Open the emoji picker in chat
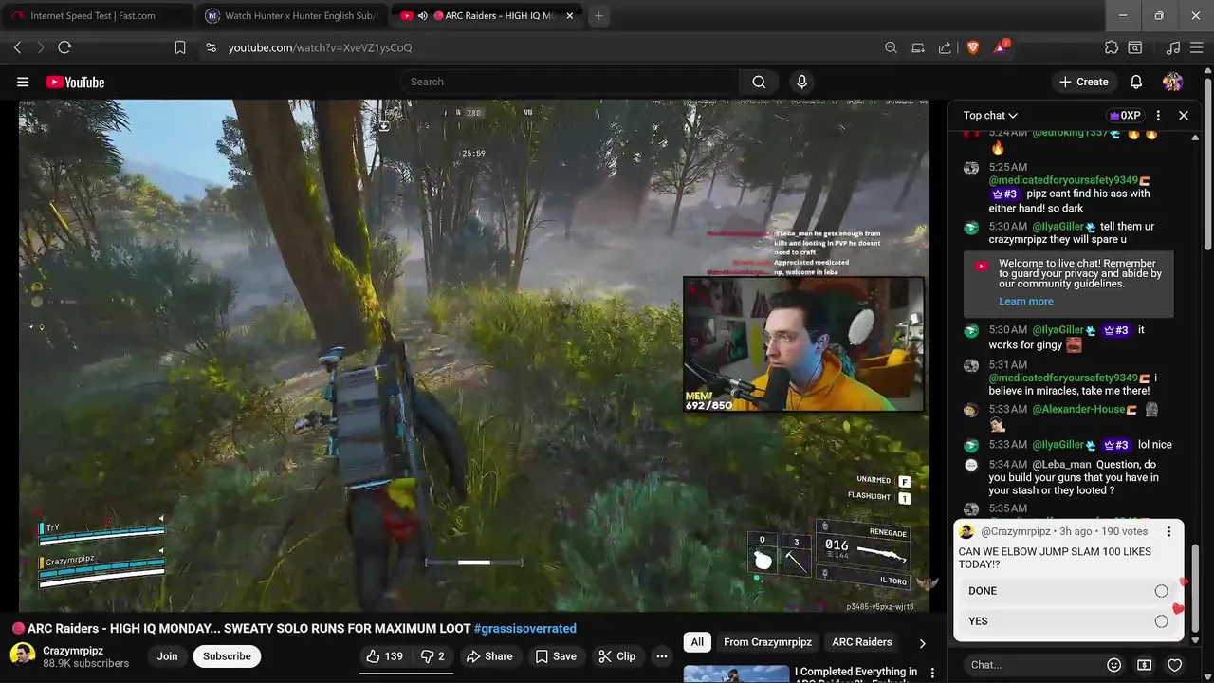Image resolution: width=1214 pixels, height=683 pixels. click(x=1114, y=665)
